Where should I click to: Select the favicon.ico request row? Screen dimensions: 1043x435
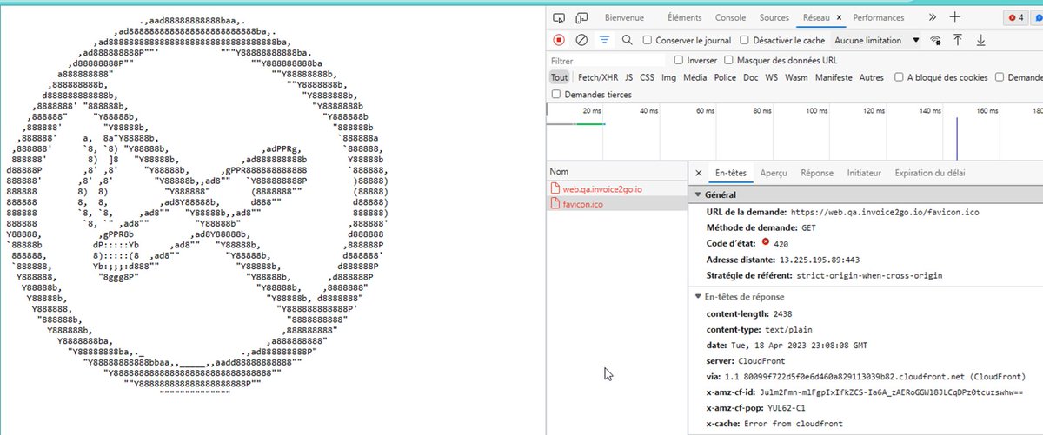coord(617,204)
